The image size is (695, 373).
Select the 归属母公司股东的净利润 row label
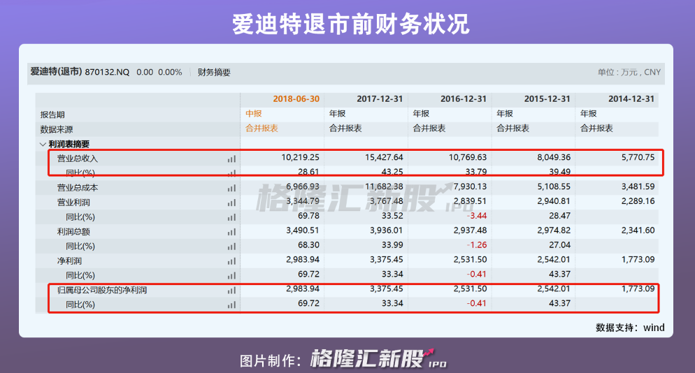102,290
